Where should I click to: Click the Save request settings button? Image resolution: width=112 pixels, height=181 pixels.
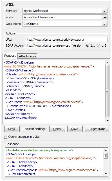point(75,129)
